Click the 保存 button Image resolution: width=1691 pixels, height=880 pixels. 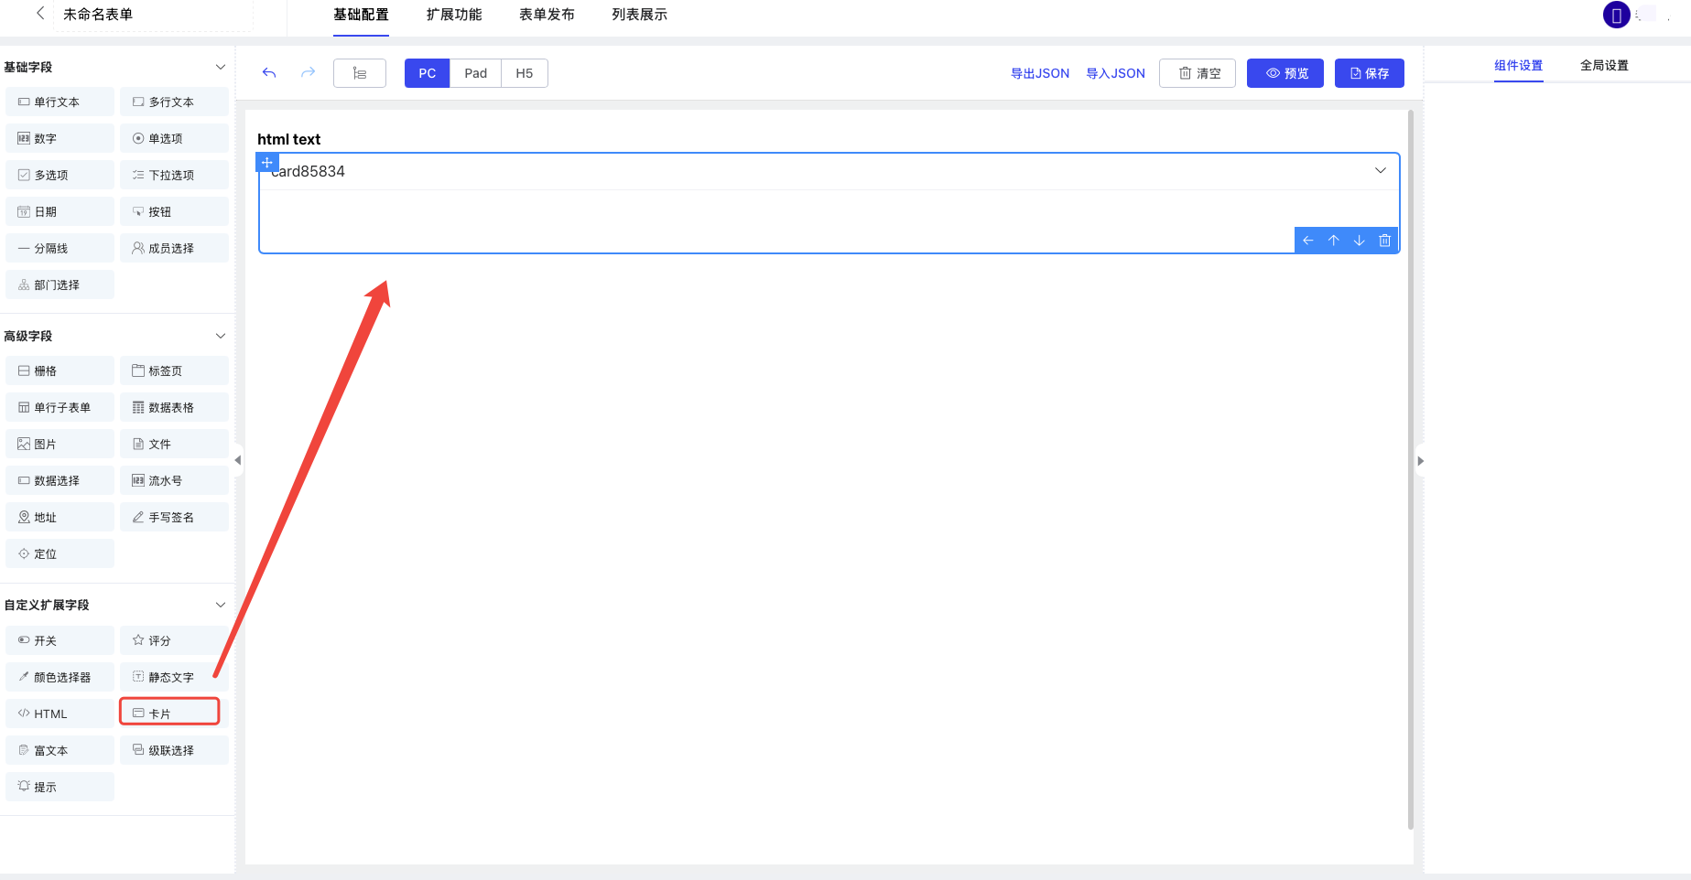[1369, 73]
